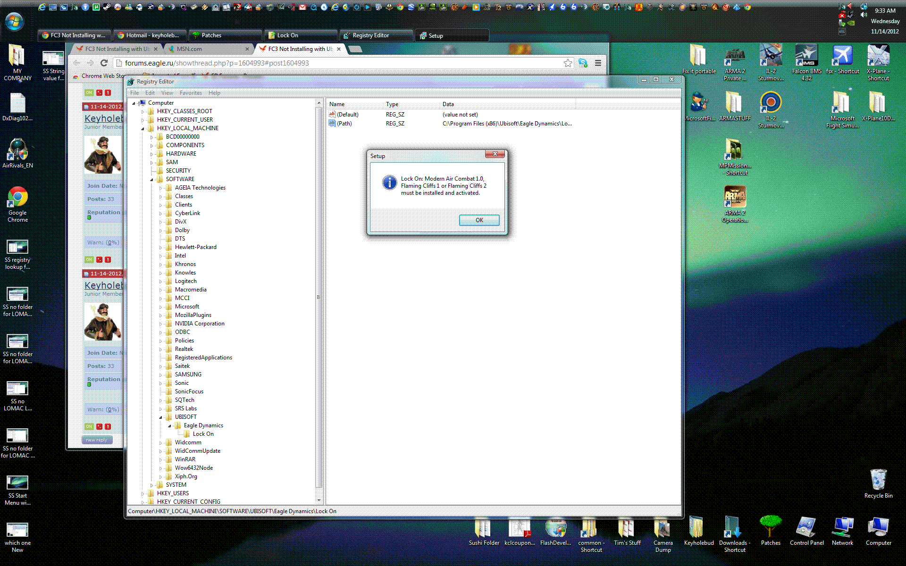This screenshot has height=566, width=906.
Task: Select the NVIDIA Corporation registry key
Action: pos(200,324)
